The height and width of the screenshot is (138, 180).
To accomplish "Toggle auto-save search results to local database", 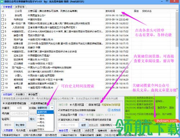I will click(59, 110).
